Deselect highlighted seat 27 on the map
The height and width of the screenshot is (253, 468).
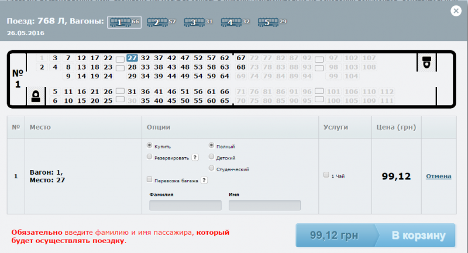132,58
